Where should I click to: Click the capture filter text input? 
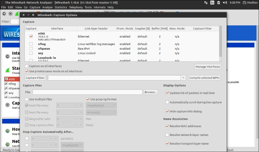[114, 78]
